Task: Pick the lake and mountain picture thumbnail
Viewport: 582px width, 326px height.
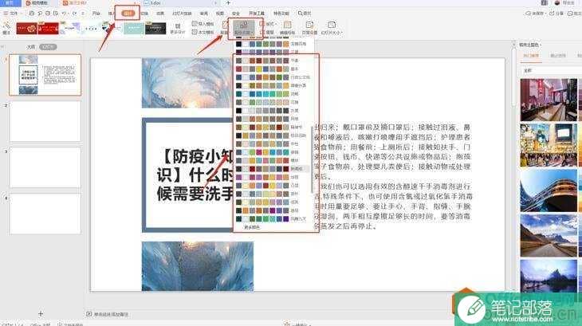Action: pyautogui.click(x=549, y=276)
